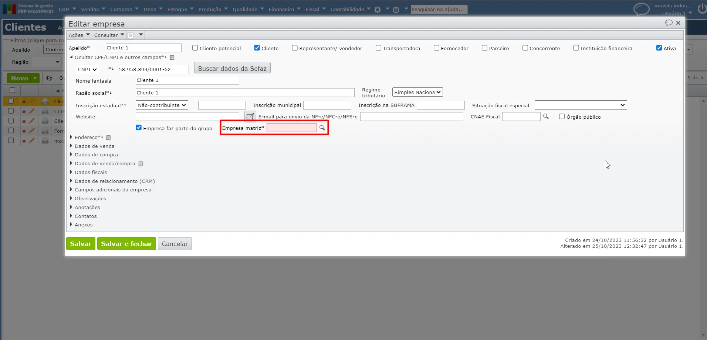Viewport: 707px width, 340px height.
Task: Open the Ações menu in dialog
Action: pos(79,35)
